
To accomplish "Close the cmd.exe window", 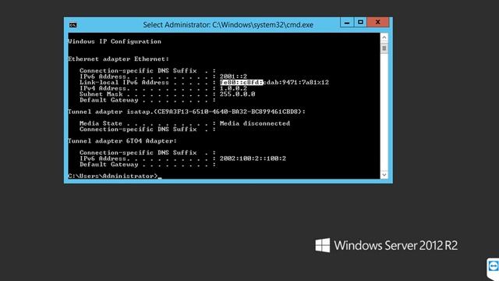I will (x=377, y=23).
